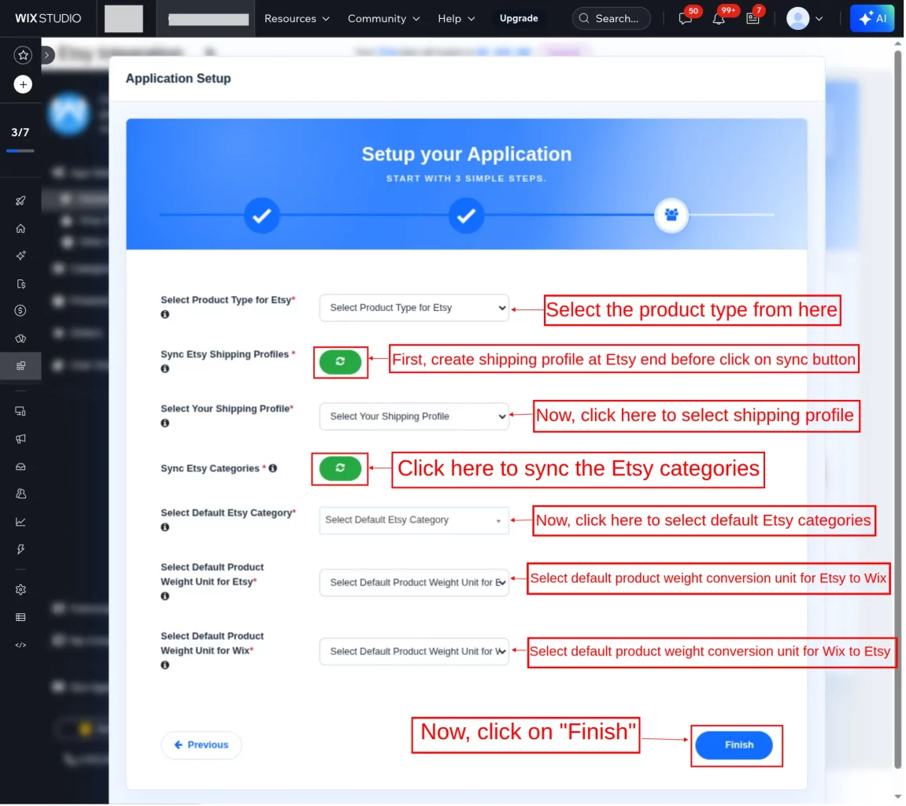
Task: Click the devices sidebar icon below apps
Action: [20, 412]
